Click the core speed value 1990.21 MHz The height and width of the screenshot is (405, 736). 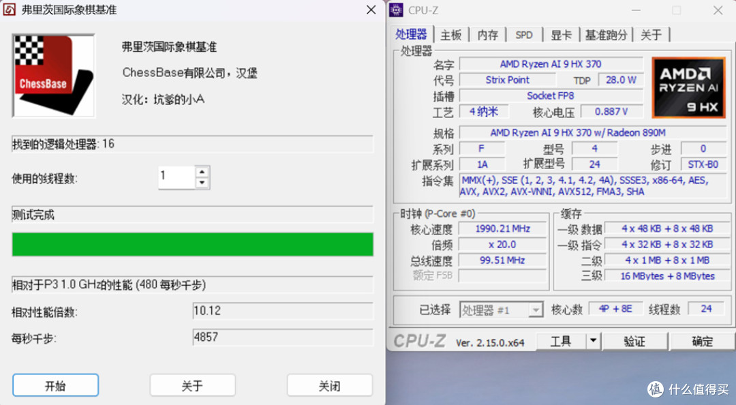coord(502,229)
